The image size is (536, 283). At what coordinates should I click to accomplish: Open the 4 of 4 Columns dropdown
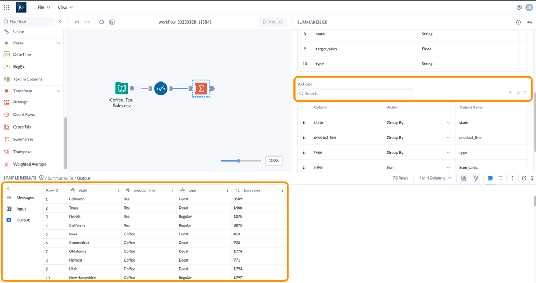(x=435, y=178)
